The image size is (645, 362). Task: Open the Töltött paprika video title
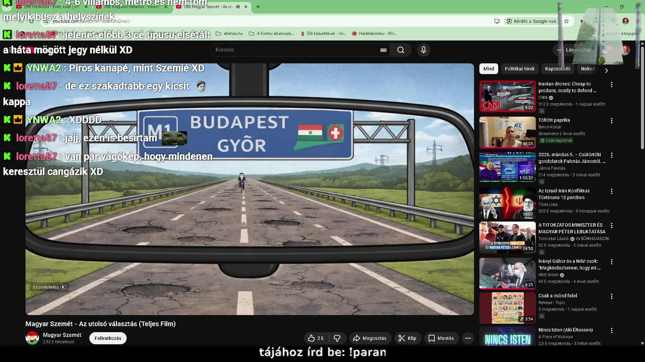click(554, 120)
